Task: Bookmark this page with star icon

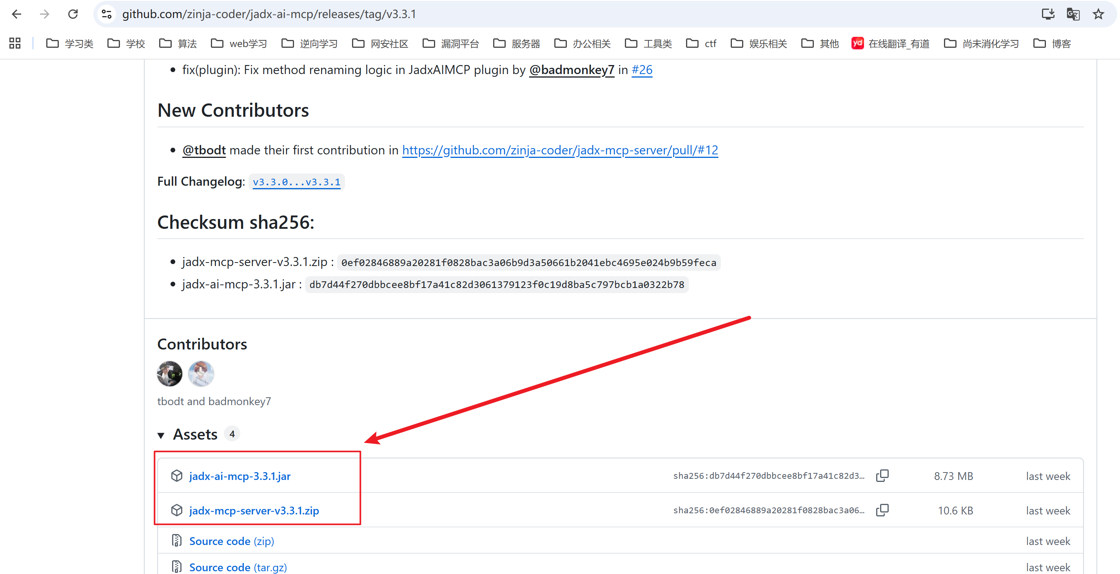Action: pyautogui.click(x=1098, y=14)
